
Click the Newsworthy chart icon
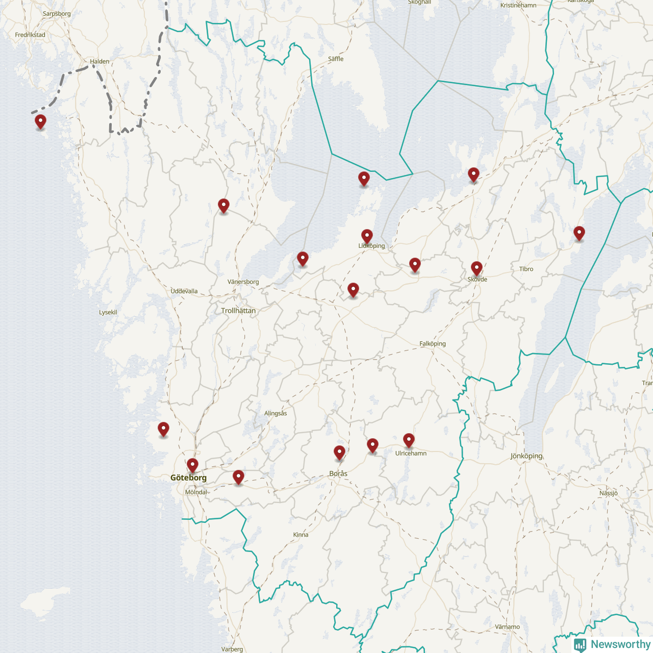click(x=580, y=645)
